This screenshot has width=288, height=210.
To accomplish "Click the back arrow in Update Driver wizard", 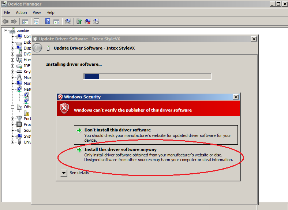I will tap(37, 48).
